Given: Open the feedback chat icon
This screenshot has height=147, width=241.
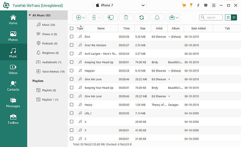Looking at the screenshot, I should [x=206, y=5].
